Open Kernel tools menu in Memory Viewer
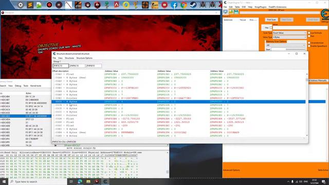This screenshot has width=329, height=185. pos(35,86)
